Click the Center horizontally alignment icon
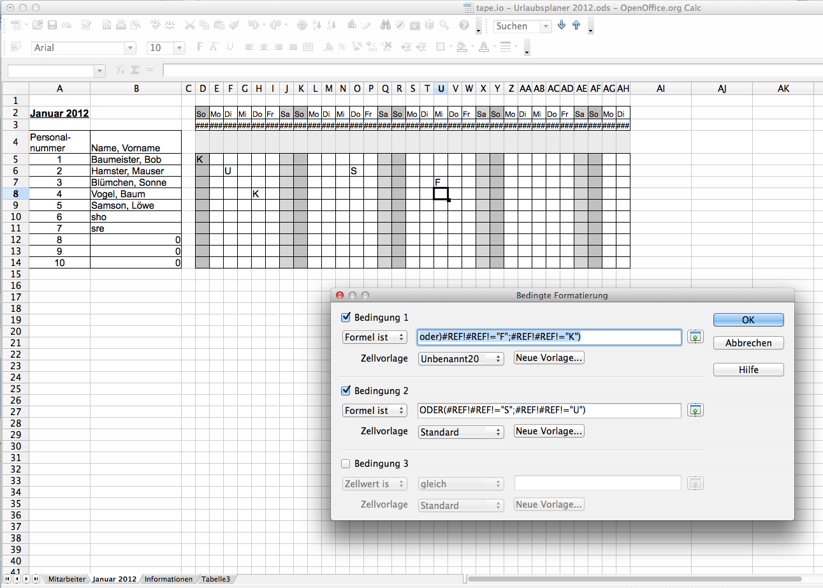The width and height of the screenshot is (823, 588). tap(263, 47)
